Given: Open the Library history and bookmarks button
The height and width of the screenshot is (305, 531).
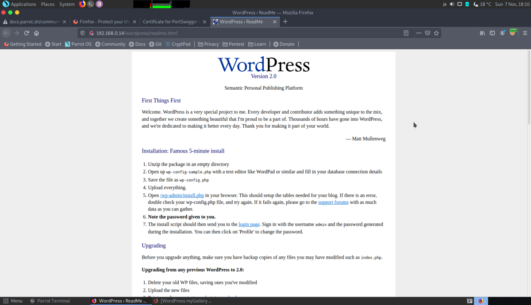Looking at the screenshot, I should point(482,33).
